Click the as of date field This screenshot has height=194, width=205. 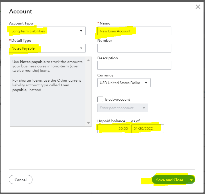(x=147, y=129)
